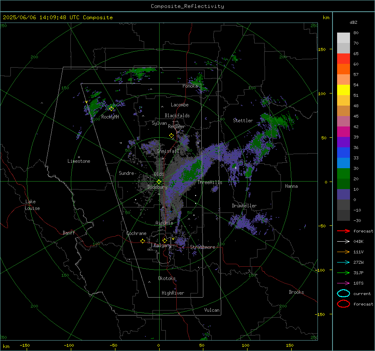
Task: Click the Brooks city label
Action: coord(296,292)
